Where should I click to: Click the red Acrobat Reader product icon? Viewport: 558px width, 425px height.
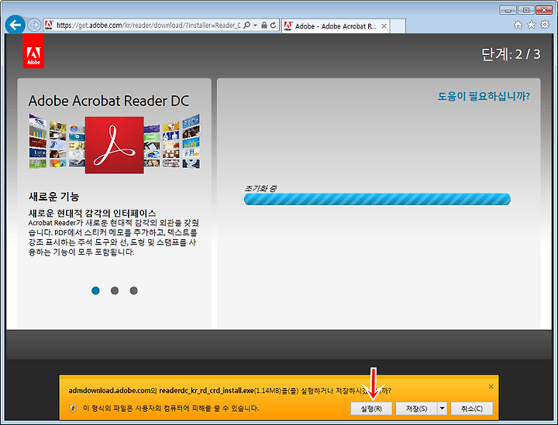click(x=115, y=145)
